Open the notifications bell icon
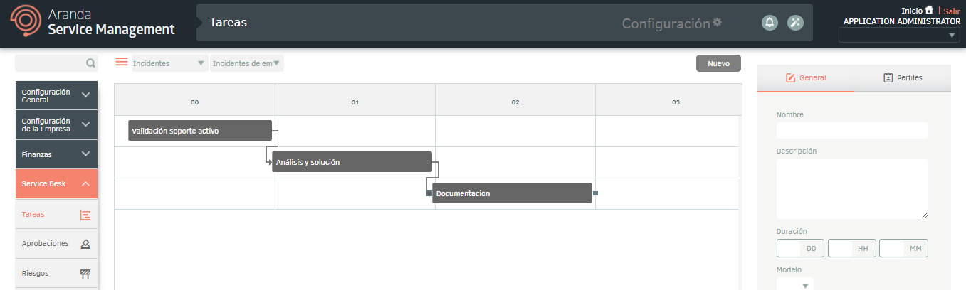Screen dimensions: 966x290 pyautogui.click(x=770, y=22)
